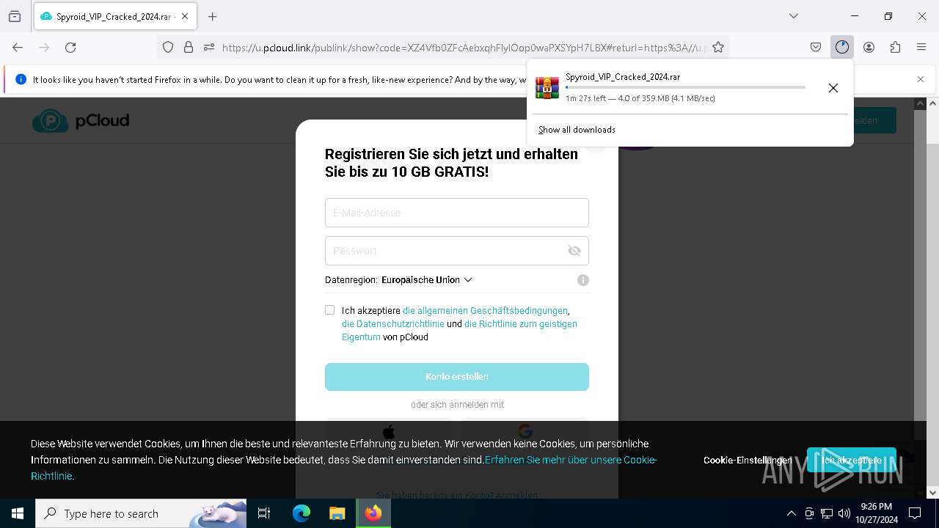
Task: Open Cookie-Einstellungen
Action: (x=748, y=461)
